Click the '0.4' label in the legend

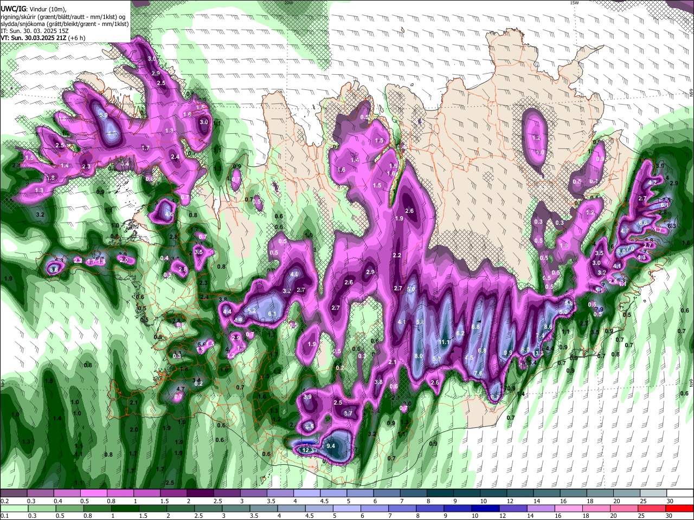[x=59, y=501]
